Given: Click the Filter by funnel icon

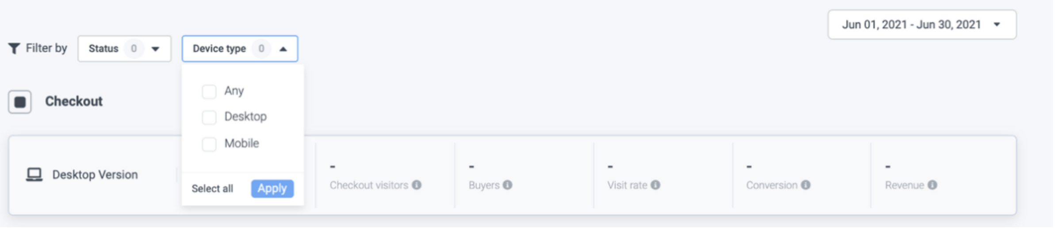Looking at the screenshot, I should click(x=14, y=48).
